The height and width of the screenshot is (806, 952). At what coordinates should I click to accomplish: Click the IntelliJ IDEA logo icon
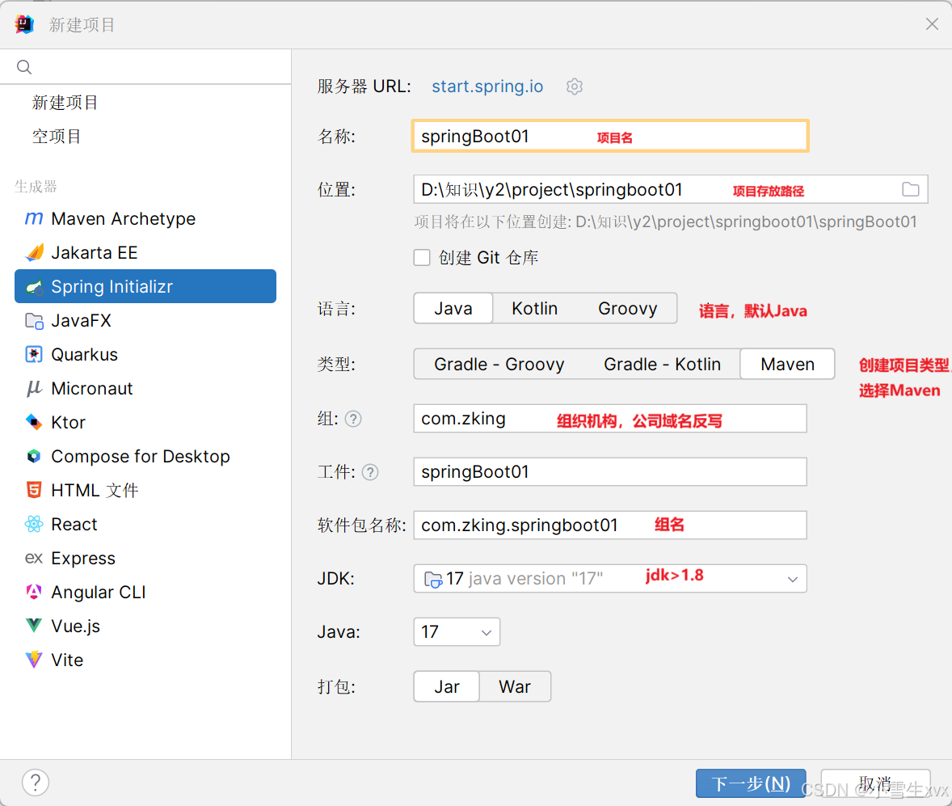click(24, 24)
